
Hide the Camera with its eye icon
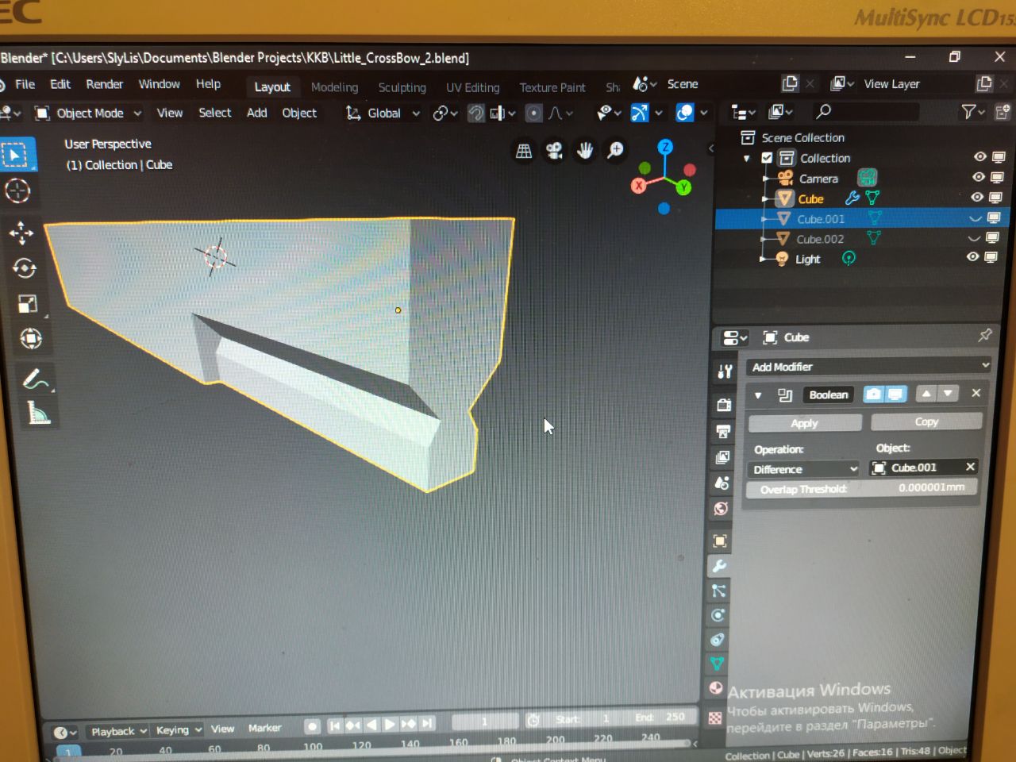(979, 177)
